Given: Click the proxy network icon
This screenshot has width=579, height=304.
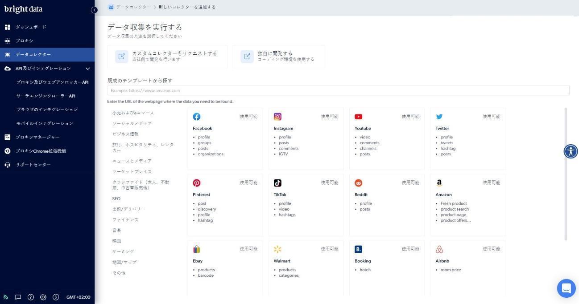Looking at the screenshot, I should click(x=7, y=41).
